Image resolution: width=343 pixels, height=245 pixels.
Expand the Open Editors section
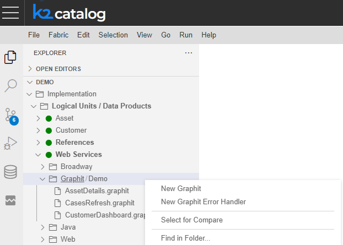click(x=58, y=69)
